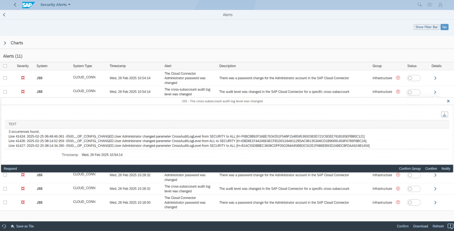Click the Go button

click(444, 27)
